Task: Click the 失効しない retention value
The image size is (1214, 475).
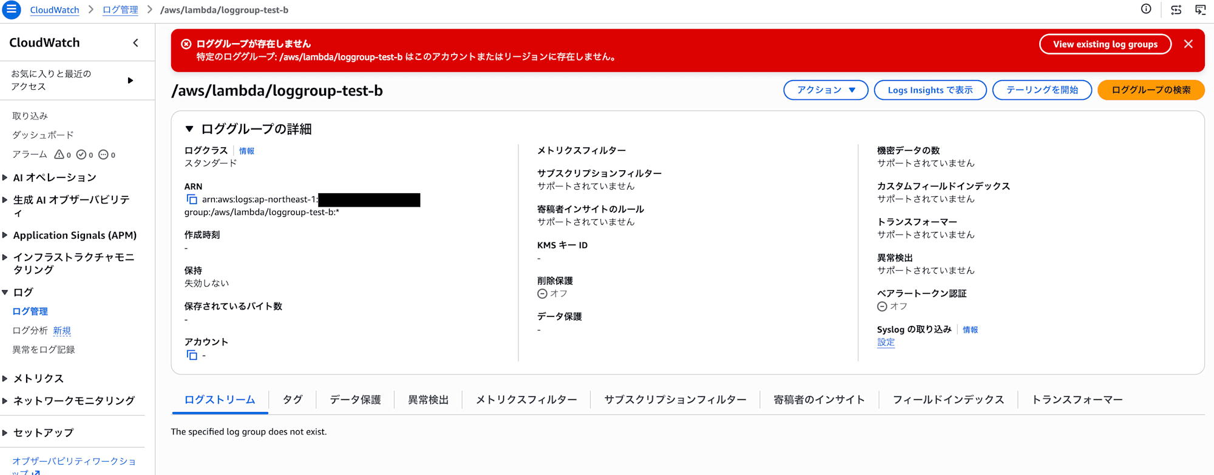Action: tap(206, 283)
